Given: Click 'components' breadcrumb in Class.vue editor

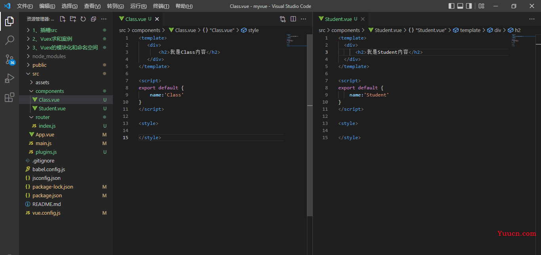Looking at the screenshot, I should point(146,30).
